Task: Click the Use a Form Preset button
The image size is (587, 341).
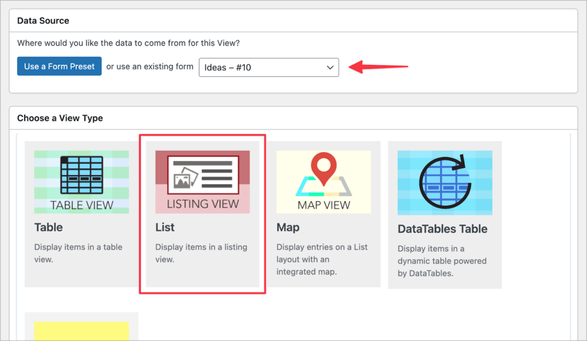Action: pyautogui.click(x=59, y=66)
